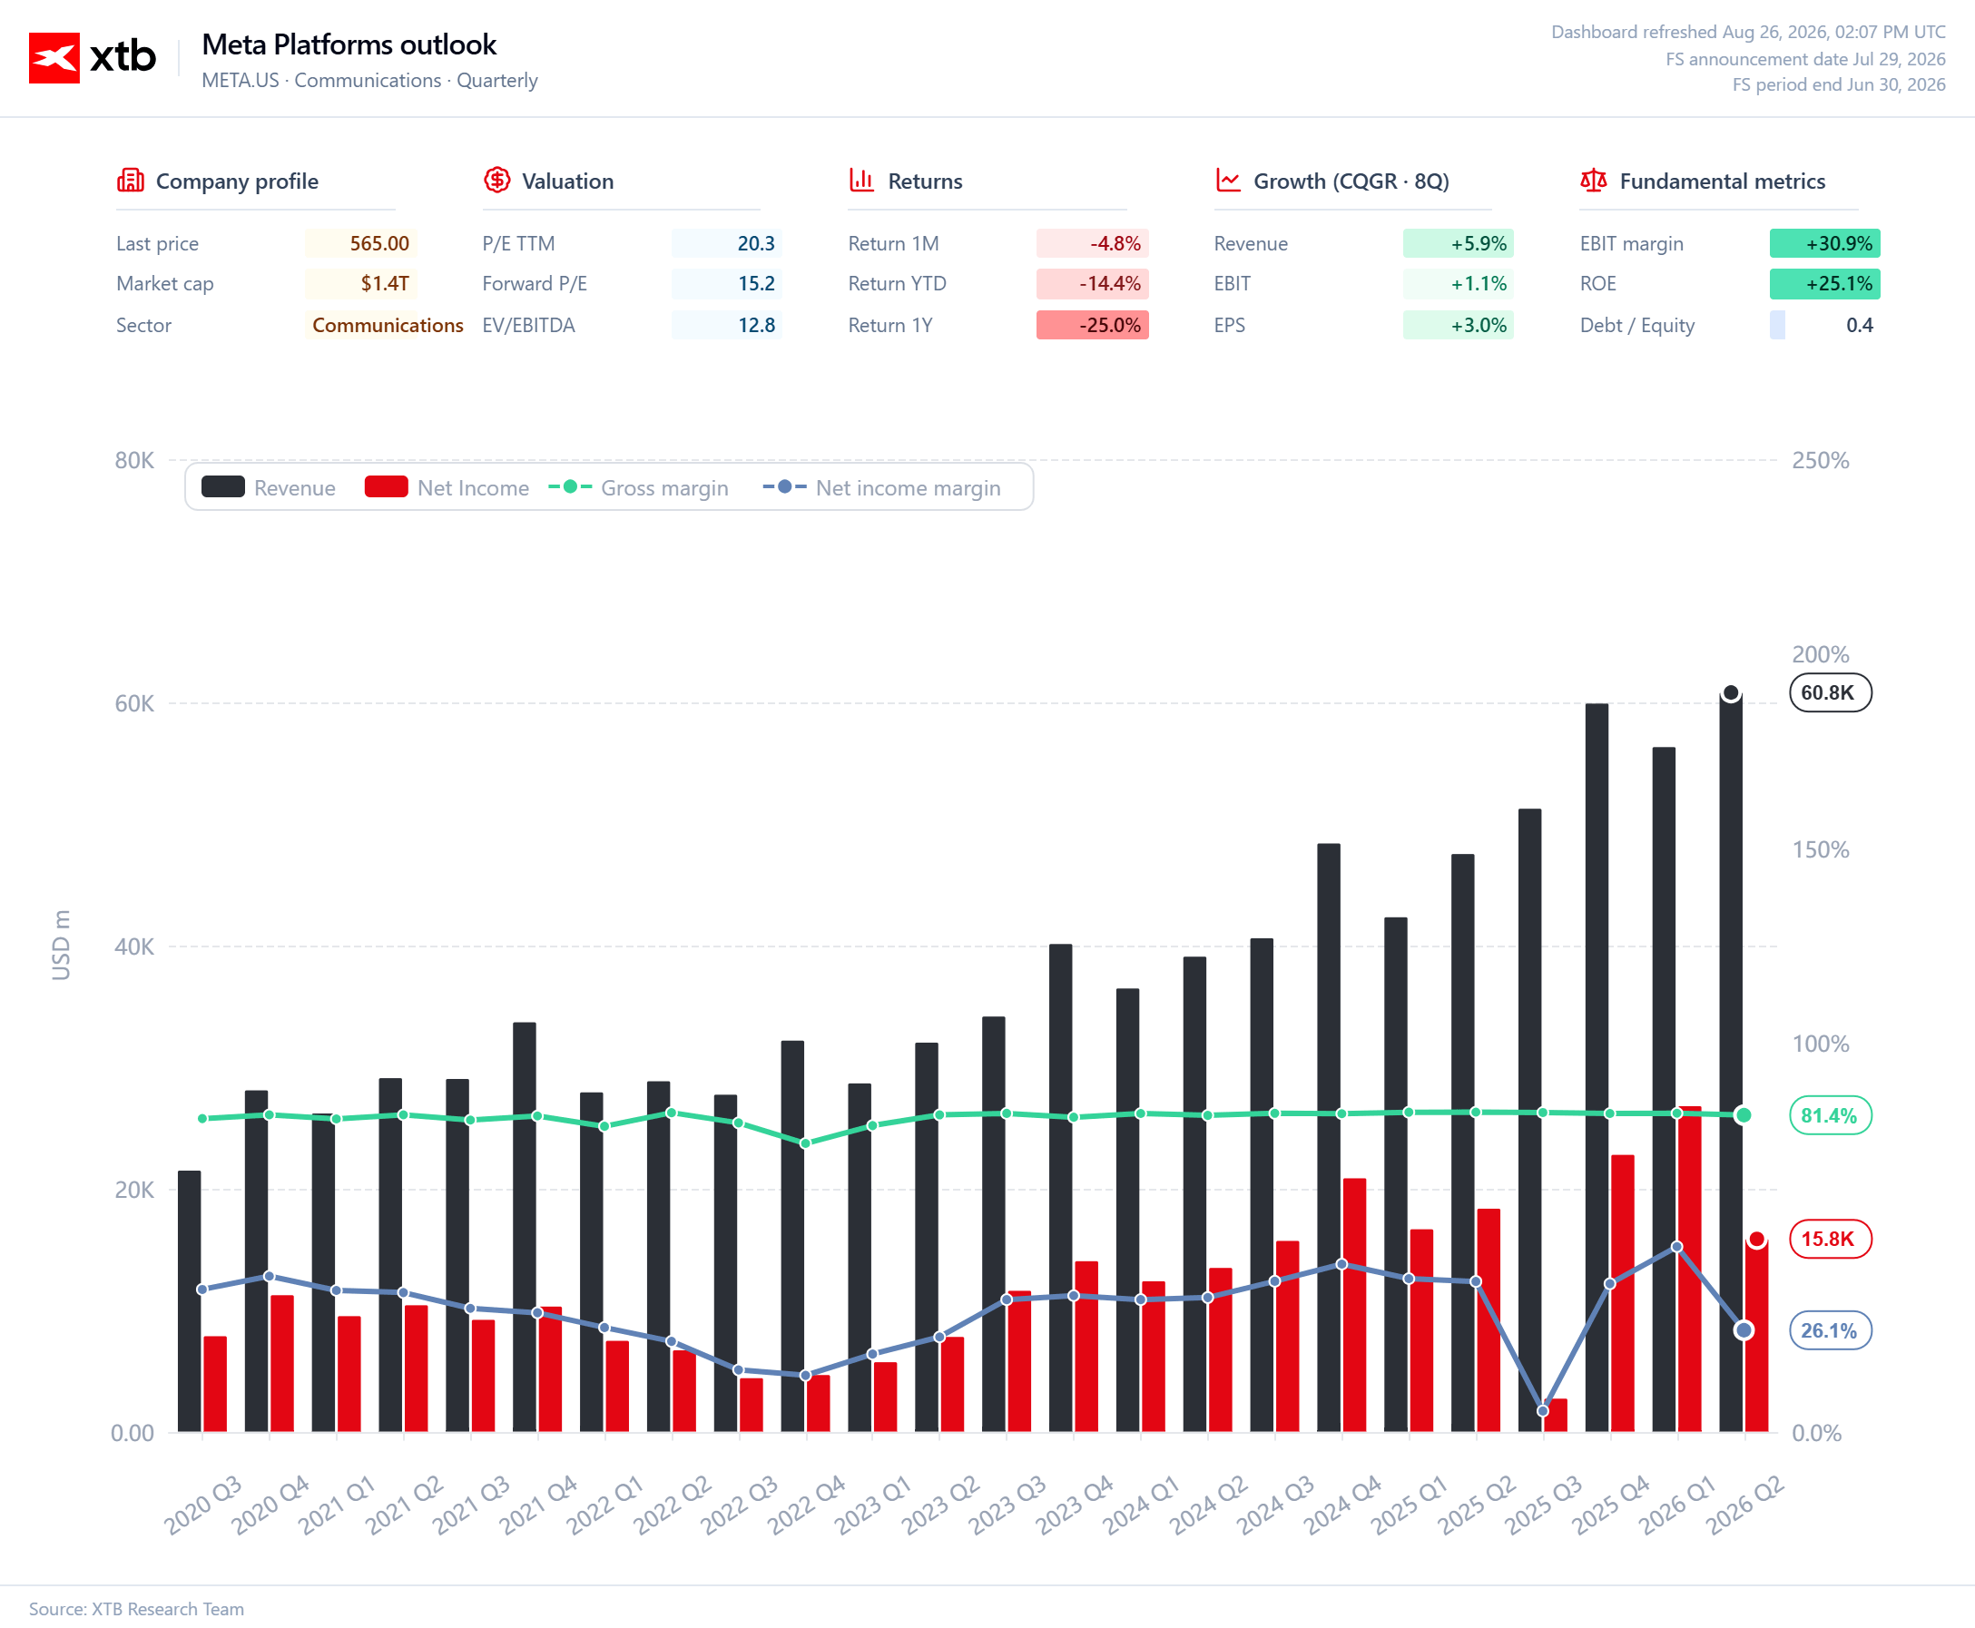Click the Sector value Communications
The height and width of the screenshot is (1628, 1975).
pos(388,326)
